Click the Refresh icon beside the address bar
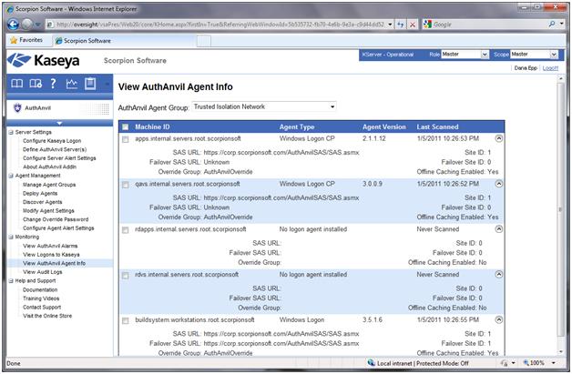572x374 pixels. click(x=401, y=25)
